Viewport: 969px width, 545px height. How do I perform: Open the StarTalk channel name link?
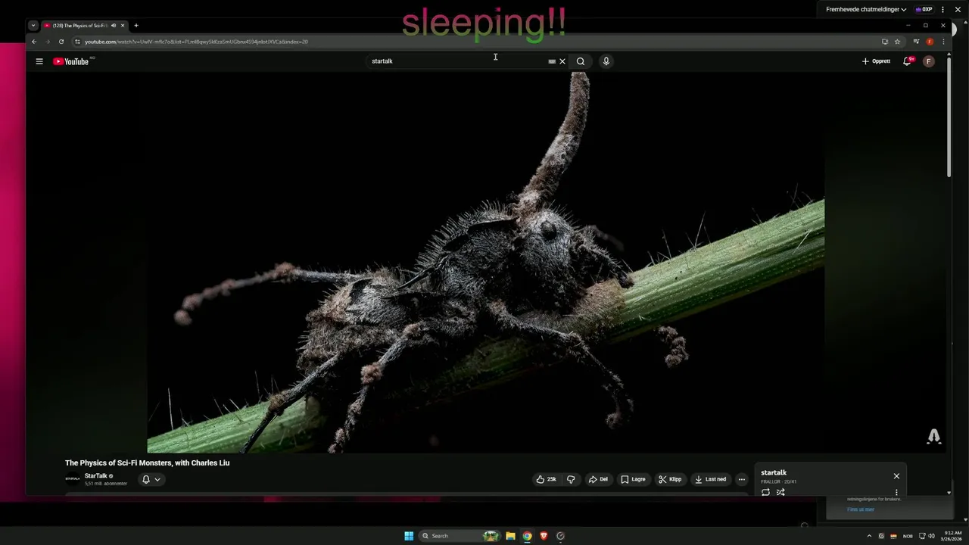click(x=96, y=476)
